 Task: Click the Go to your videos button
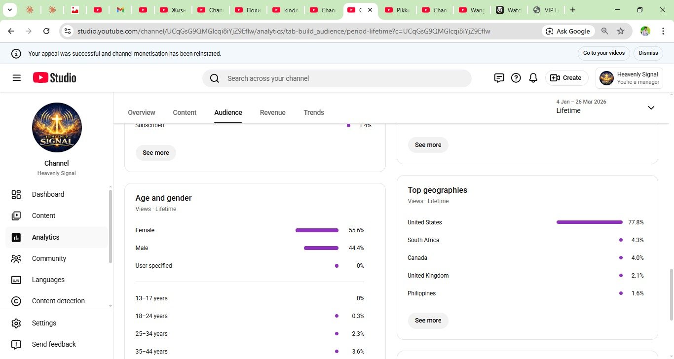pos(603,53)
